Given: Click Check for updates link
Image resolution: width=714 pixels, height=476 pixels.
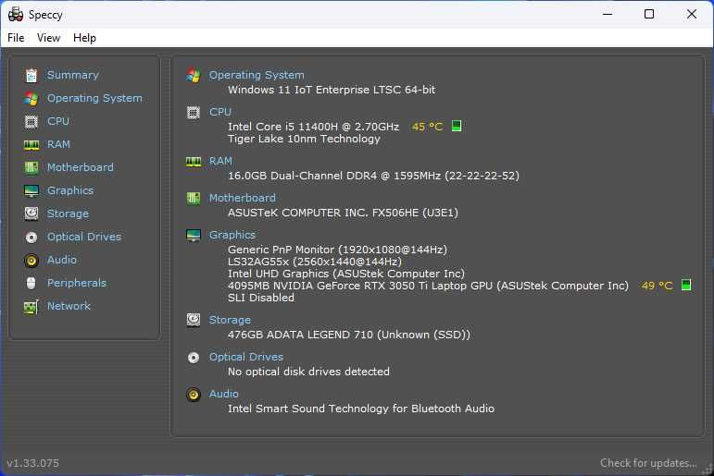Looking at the screenshot, I should (x=648, y=463).
